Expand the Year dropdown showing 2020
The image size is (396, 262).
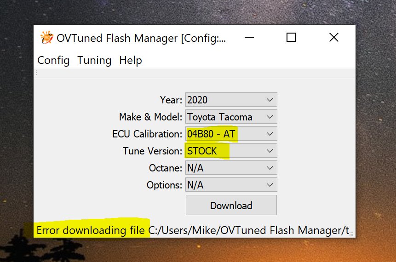click(x=231, y=100)
